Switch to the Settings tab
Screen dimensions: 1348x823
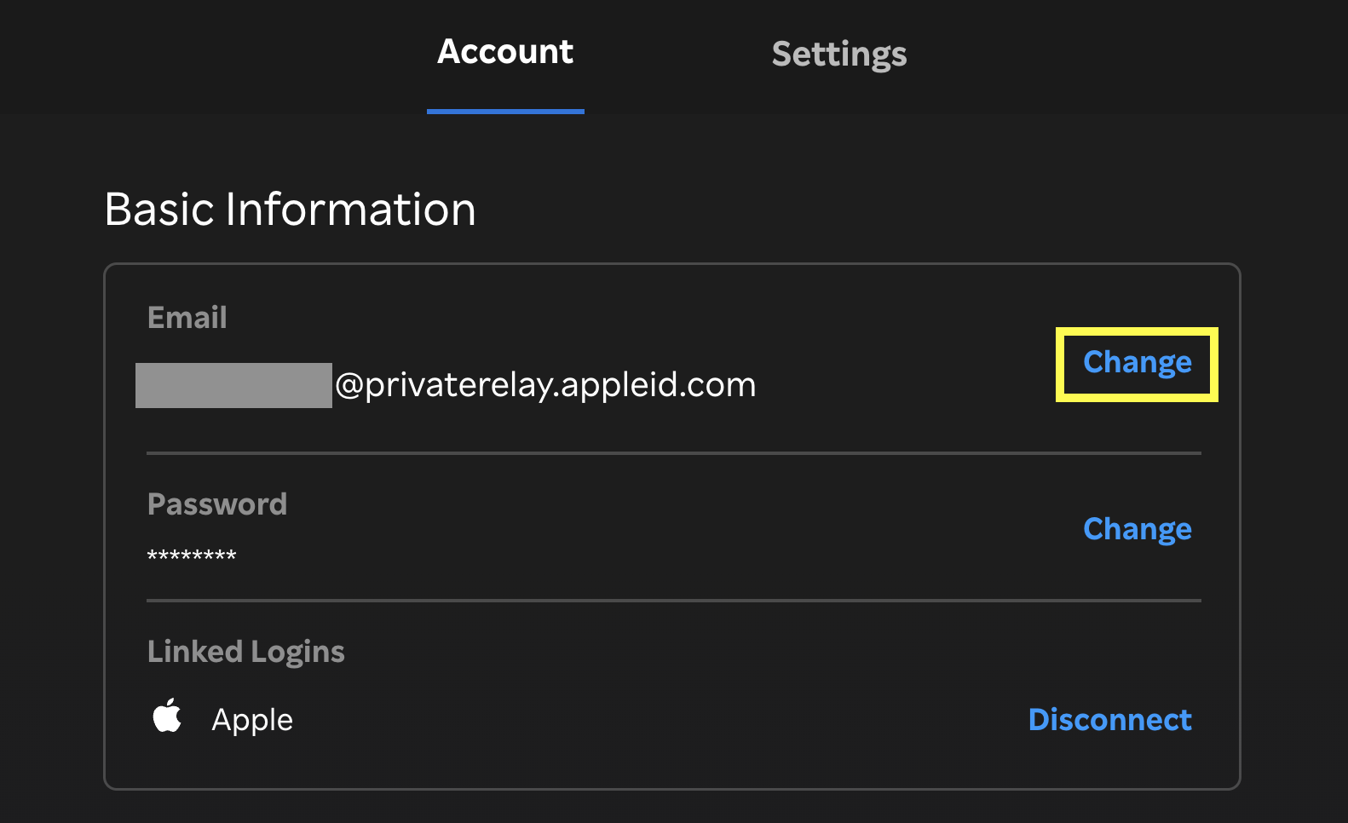(838, 54)
